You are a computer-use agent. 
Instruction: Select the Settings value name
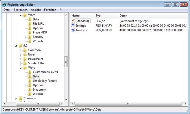tap(81, 25)
